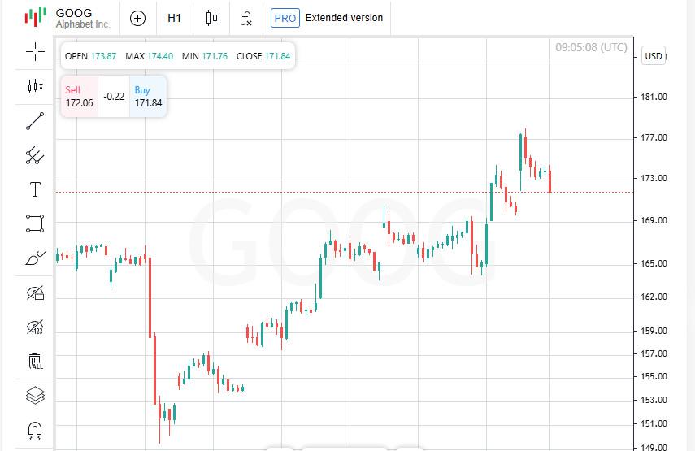This screenshot has height=451, width=695.
Task: Delete all drawings with trash ALL icon
Action: pyautogui.click(x=35, y=362)
